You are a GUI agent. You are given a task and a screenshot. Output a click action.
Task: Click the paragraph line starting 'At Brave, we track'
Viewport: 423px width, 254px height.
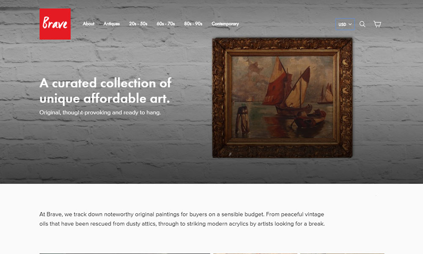182,214
